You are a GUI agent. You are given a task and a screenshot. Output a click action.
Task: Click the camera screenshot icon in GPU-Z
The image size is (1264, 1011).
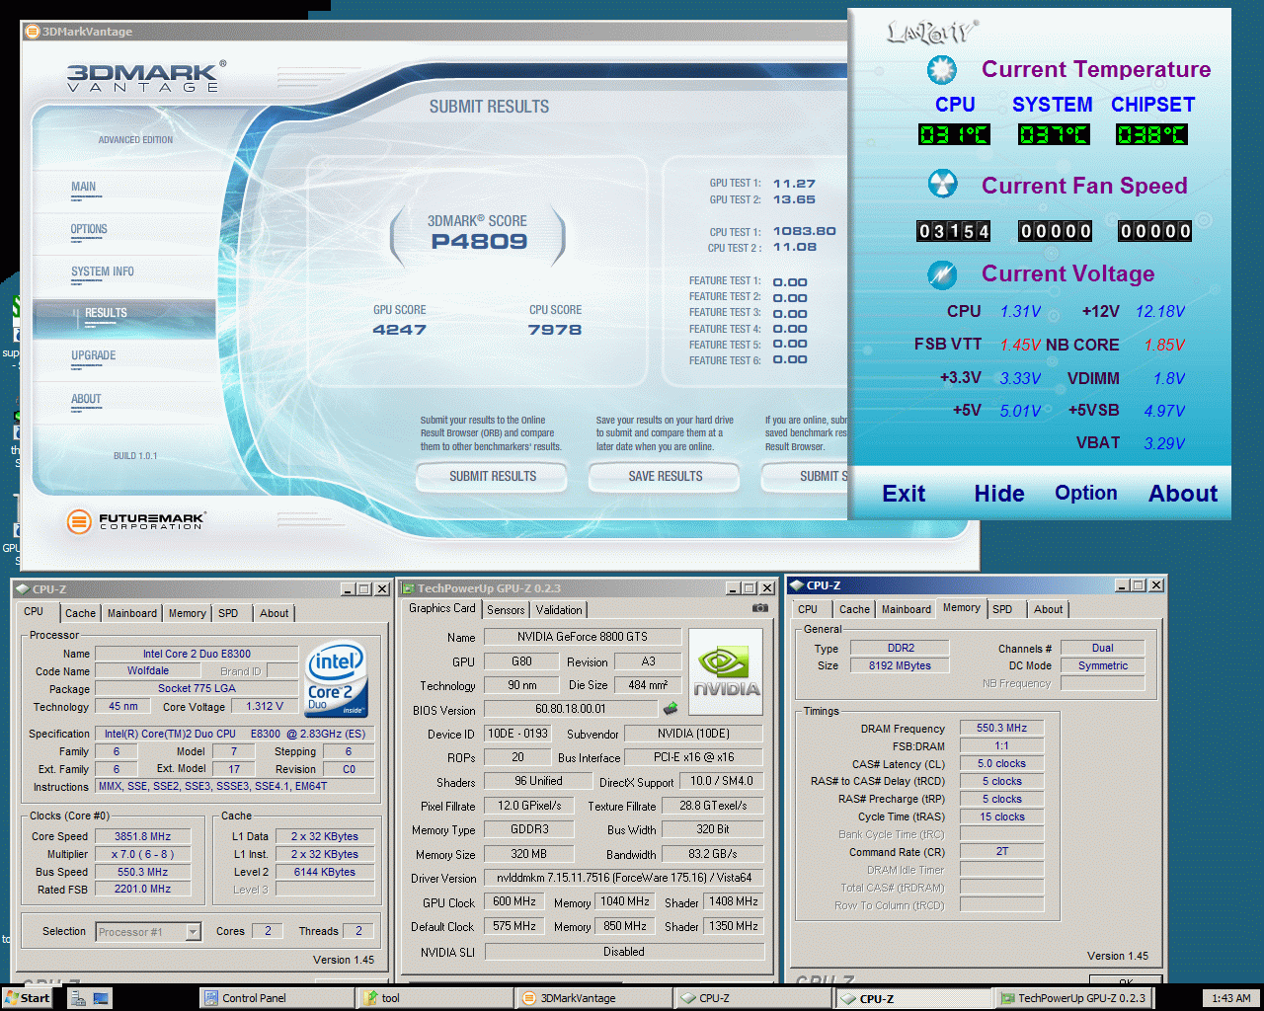coord(759,608)
